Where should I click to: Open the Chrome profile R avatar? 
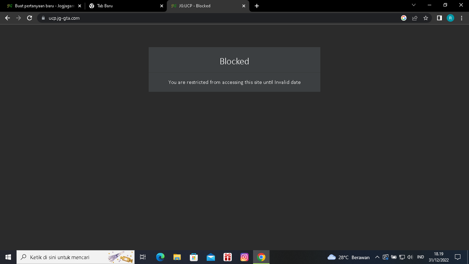(x=450, y=18)
